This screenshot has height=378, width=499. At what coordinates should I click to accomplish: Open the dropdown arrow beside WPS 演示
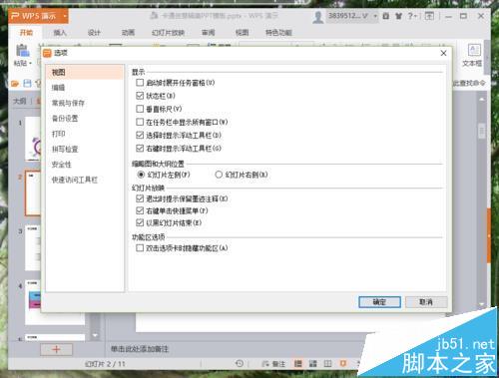[x=65, y=16]
